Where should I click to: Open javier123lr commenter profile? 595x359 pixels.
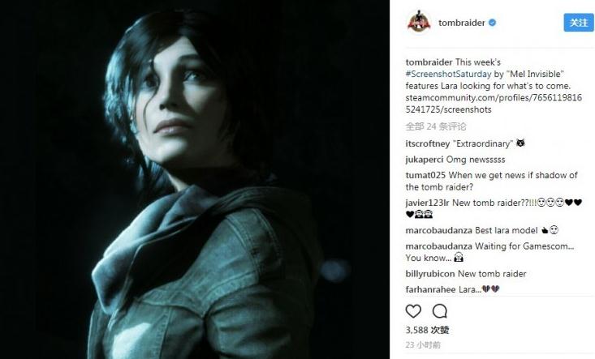[427, 203]
